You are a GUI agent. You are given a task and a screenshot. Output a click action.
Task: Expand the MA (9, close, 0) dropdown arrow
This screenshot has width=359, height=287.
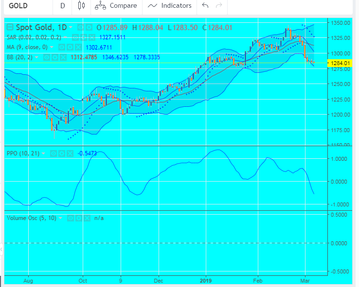[x=52, y=47]
